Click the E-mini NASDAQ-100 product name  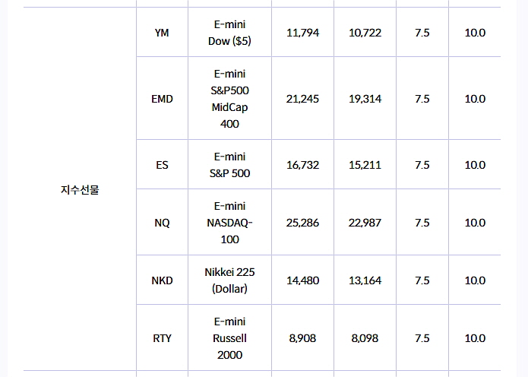tap(229, 223)
